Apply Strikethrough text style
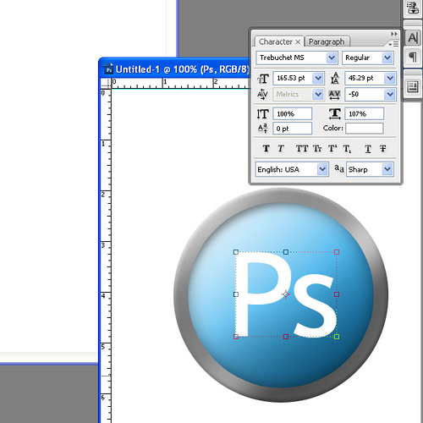 click(382, 149)
